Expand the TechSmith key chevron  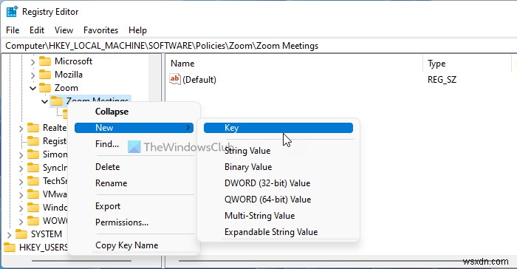[21, 181]
